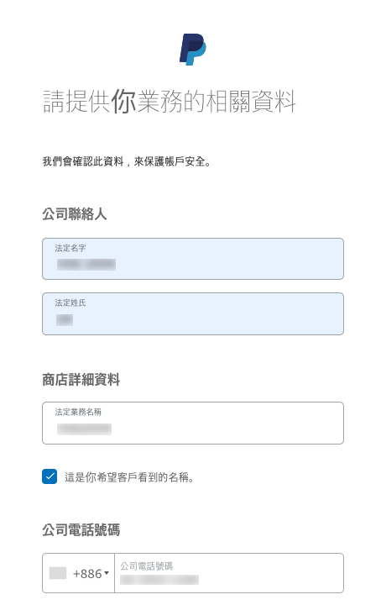Click the 請提供你業務的相關資料 page title

[170, 102]
